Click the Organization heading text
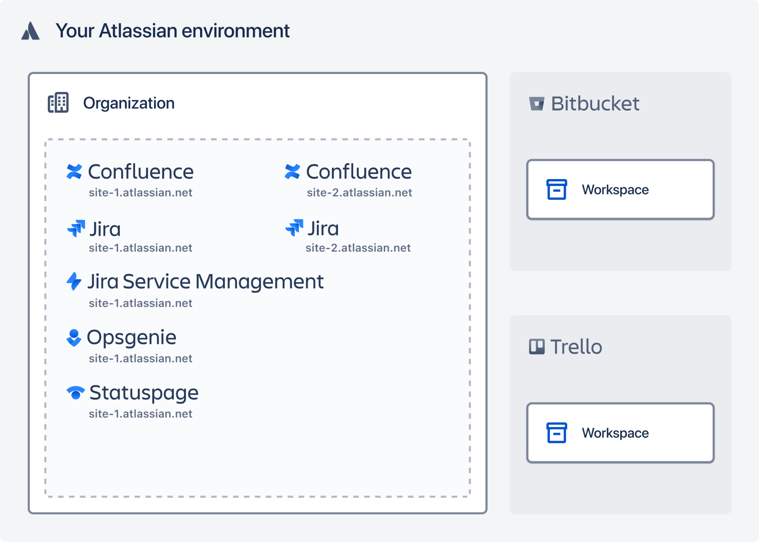This screenshot has width=759, height=542. point(129,103)
